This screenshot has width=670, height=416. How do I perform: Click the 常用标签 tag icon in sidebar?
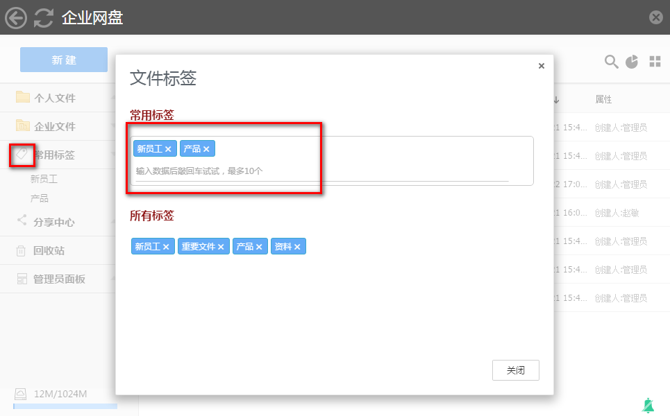pyautogui.click(x=22, y=155)
